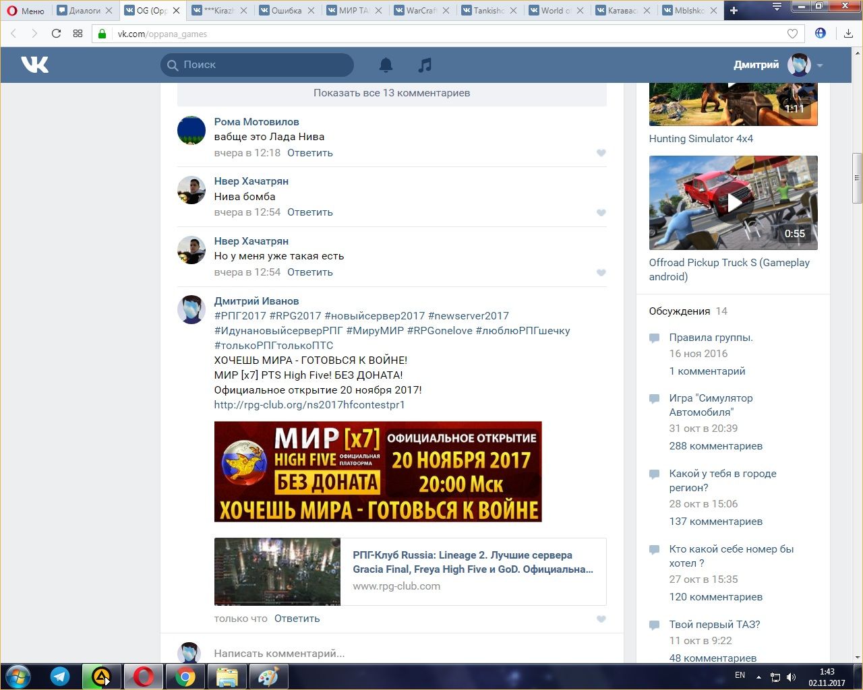Expand the Дмитрий profile dropdown arrow
Image resolution: width=863 pixels, height=690 pixels.
click(820, 65)
